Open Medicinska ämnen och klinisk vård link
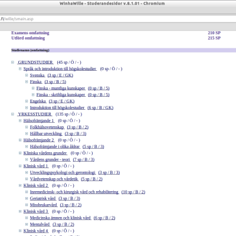This screenshot has height=236, width=236. click(60, 218)
